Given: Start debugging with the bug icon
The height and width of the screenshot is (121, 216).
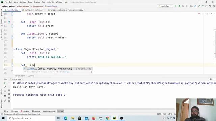Looking at the screenshot, I should 179,6.
